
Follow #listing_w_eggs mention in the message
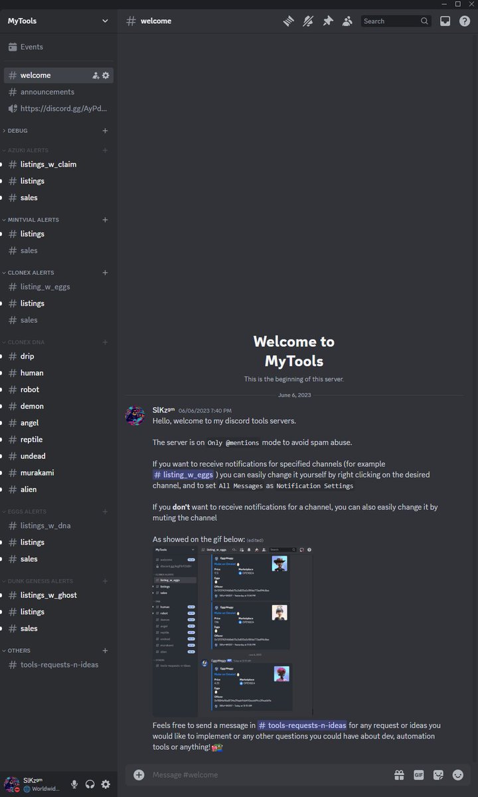click(184, 475)
